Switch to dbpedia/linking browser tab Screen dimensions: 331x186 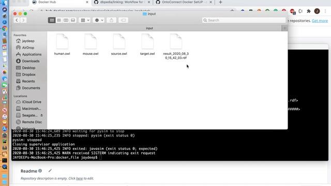[122, 2]
